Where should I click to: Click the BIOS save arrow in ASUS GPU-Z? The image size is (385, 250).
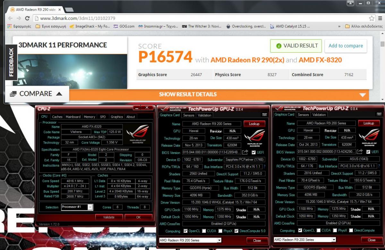(360, 151)
